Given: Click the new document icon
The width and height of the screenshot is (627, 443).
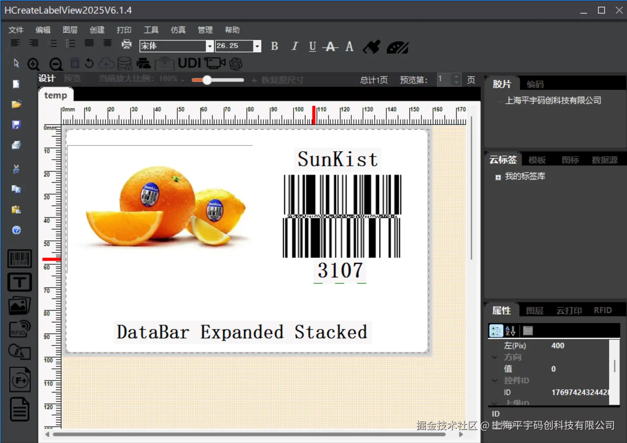Looking at the screenshot, I should 16,84.
